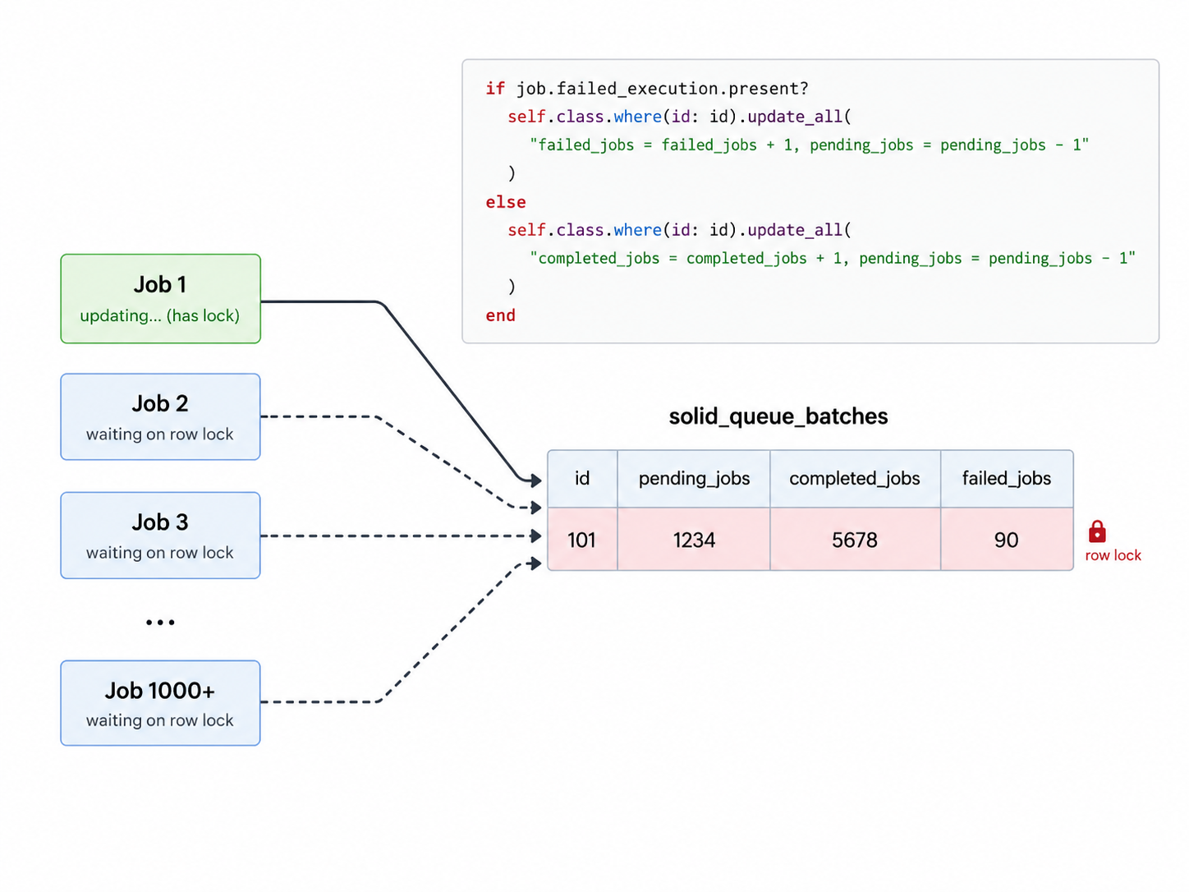Click the 'completed_jobs' column header

pos(855,479)
